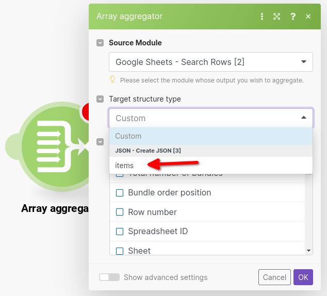The image size is (327, 296).
Task: Collapse the Target structure type dropdown
Action: [211, 118]
